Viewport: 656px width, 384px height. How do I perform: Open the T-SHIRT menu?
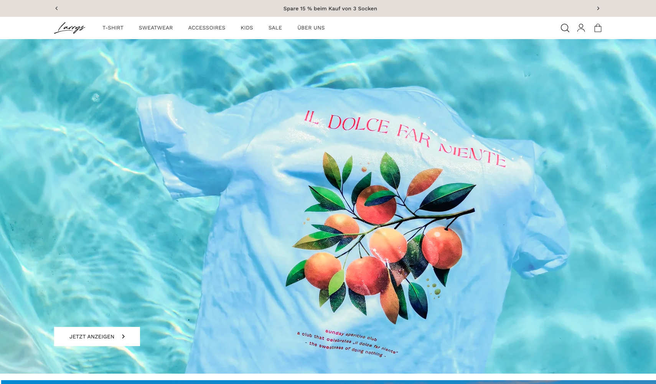point(113,28)
